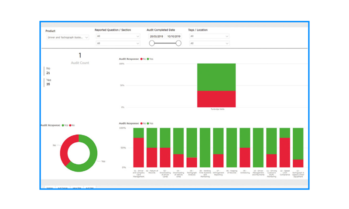Select red No legend dot in top chart
349x209 pixels.
click(141, 59)
